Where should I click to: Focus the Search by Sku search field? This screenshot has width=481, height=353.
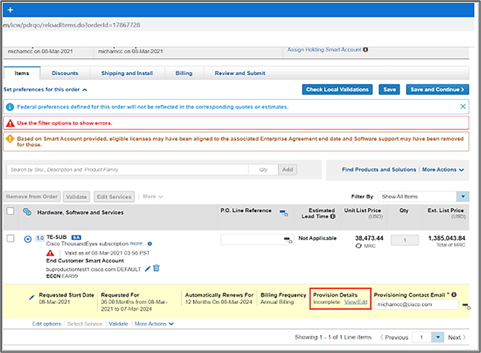127,170
